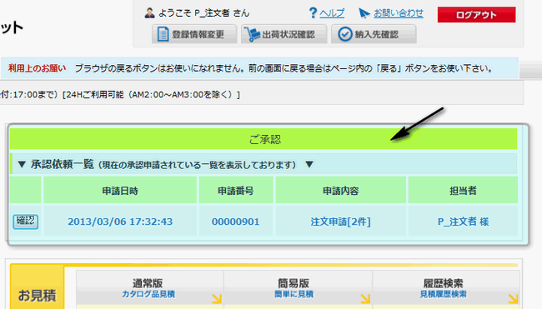This screenshot has width=542, height=309.
Task: Select the date 2013/03/06 17:32:43
Action: 120,222
